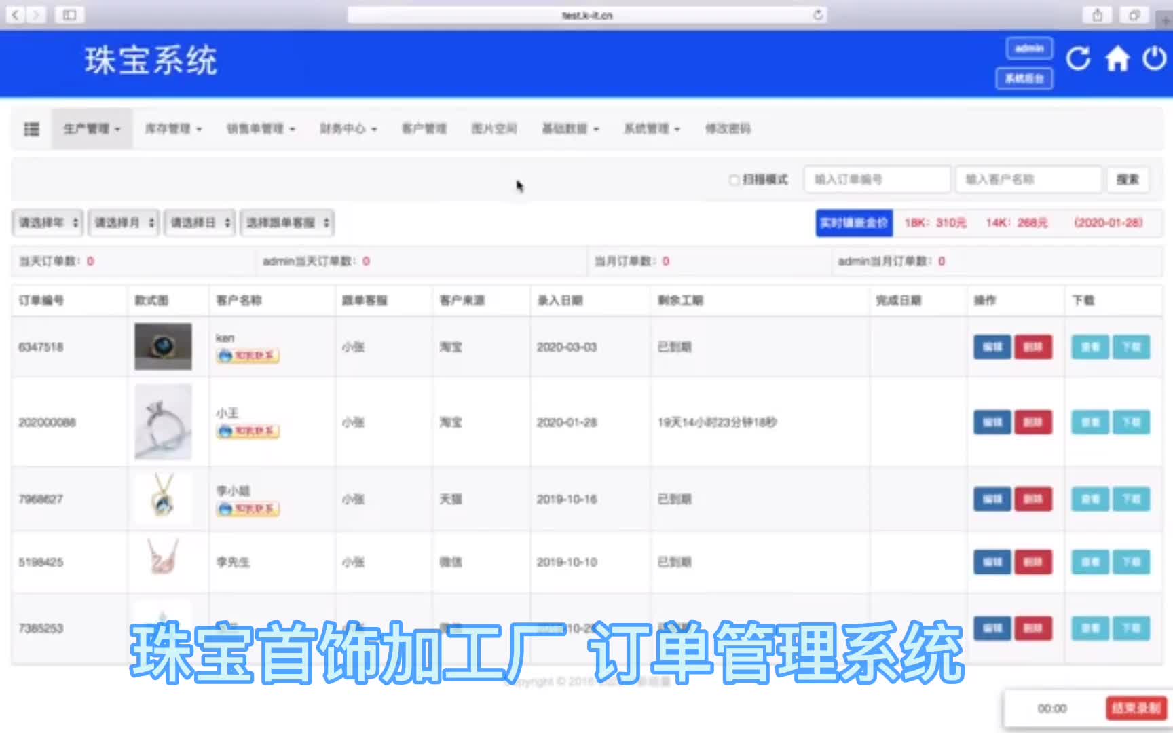Click 下载 for order 202000088
1173x733 pixels.
click(x=1131, y=422)
